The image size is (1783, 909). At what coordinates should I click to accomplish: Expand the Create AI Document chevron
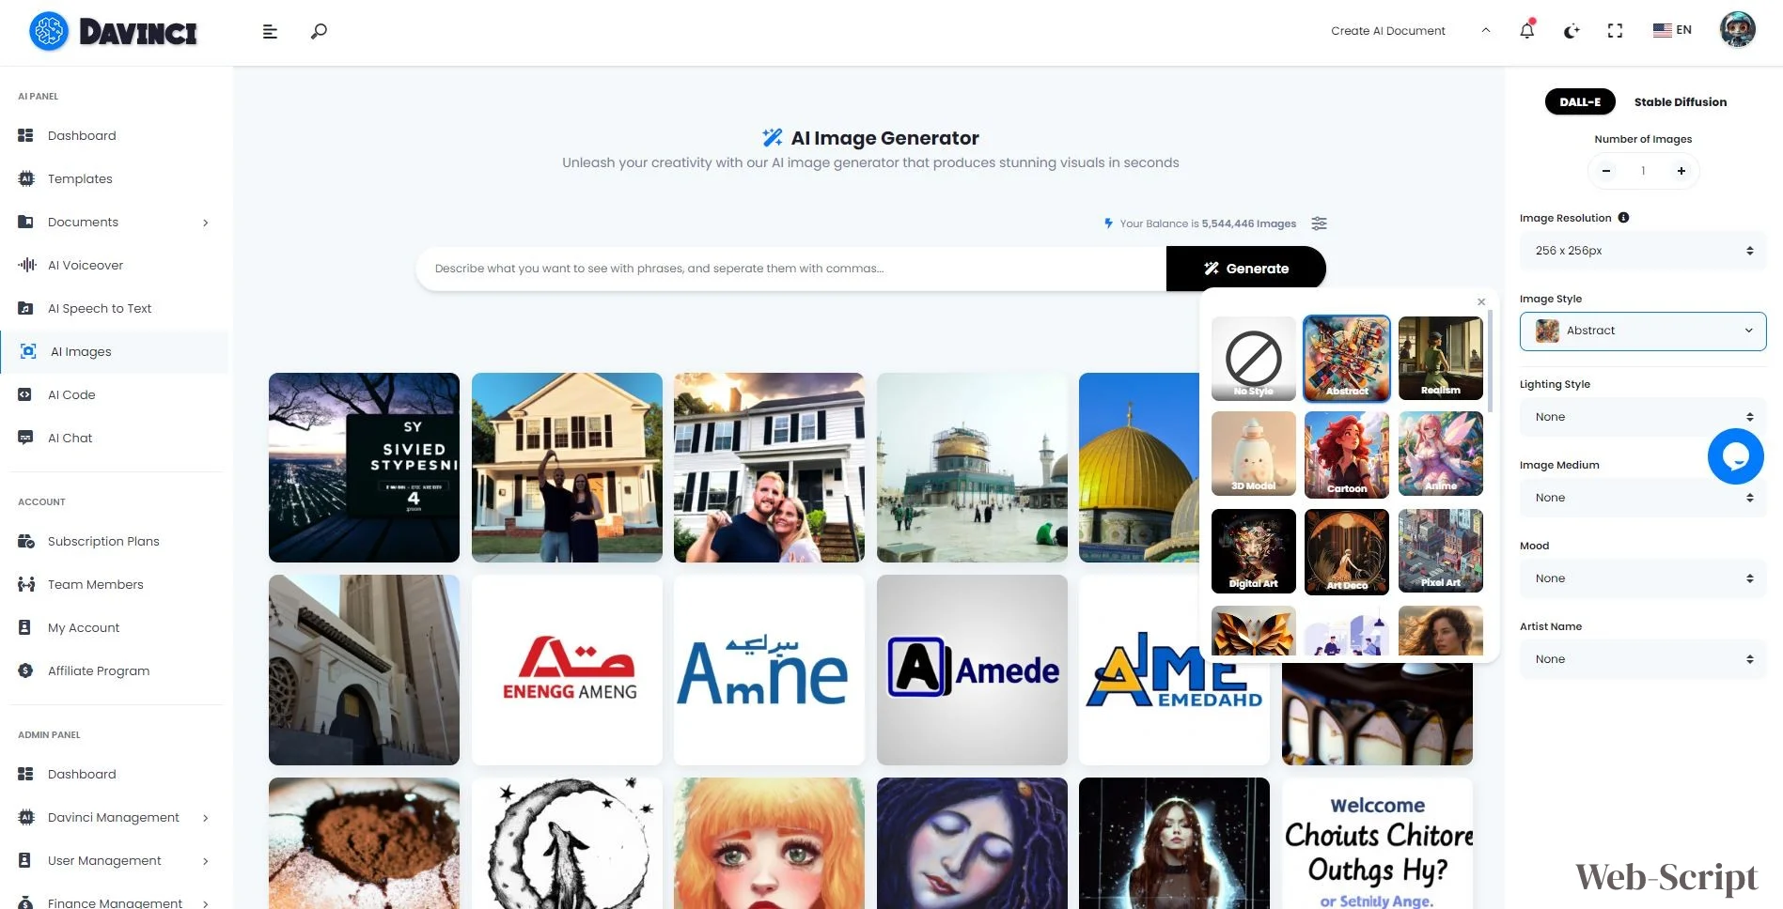point(1486,30)
